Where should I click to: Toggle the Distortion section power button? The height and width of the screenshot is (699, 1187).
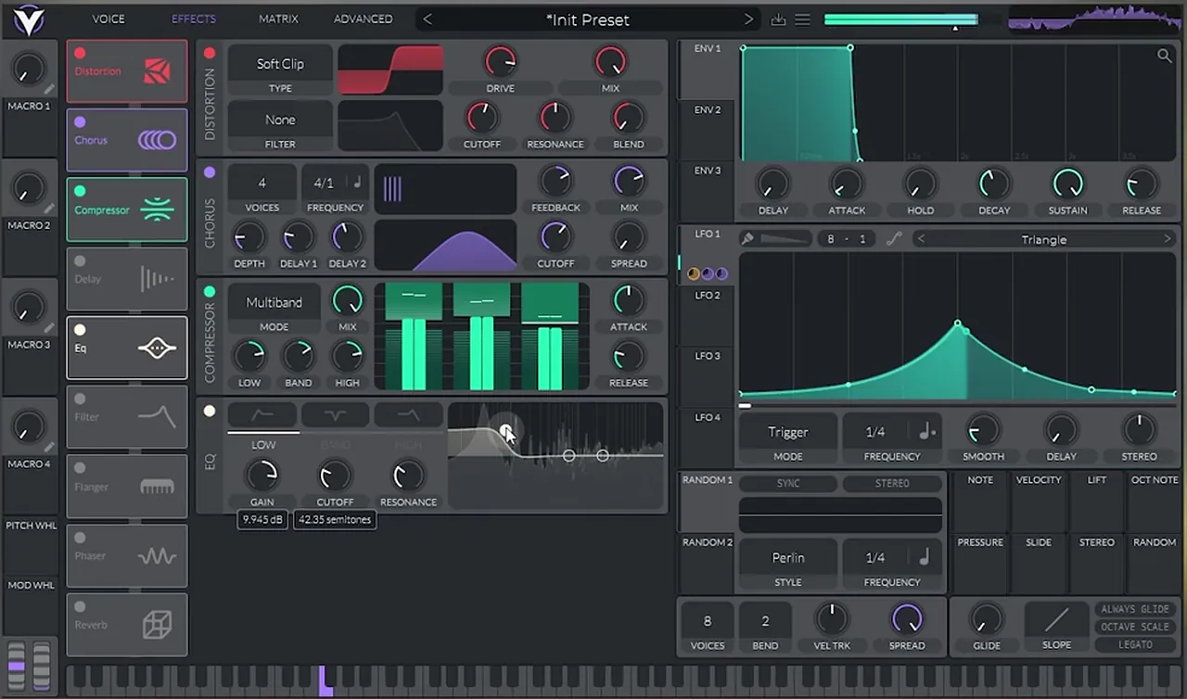click(x=210, y=54)
